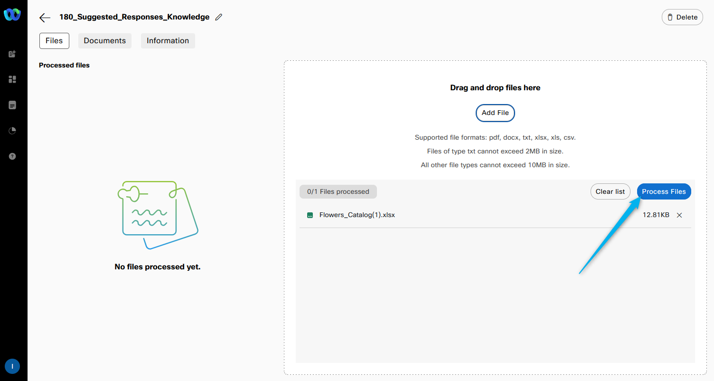The height and width of the screenshot is (381, 714).
Task: Select the Flowers_Catalog(1).xlsx file name
Action: (x=357, y=215)
